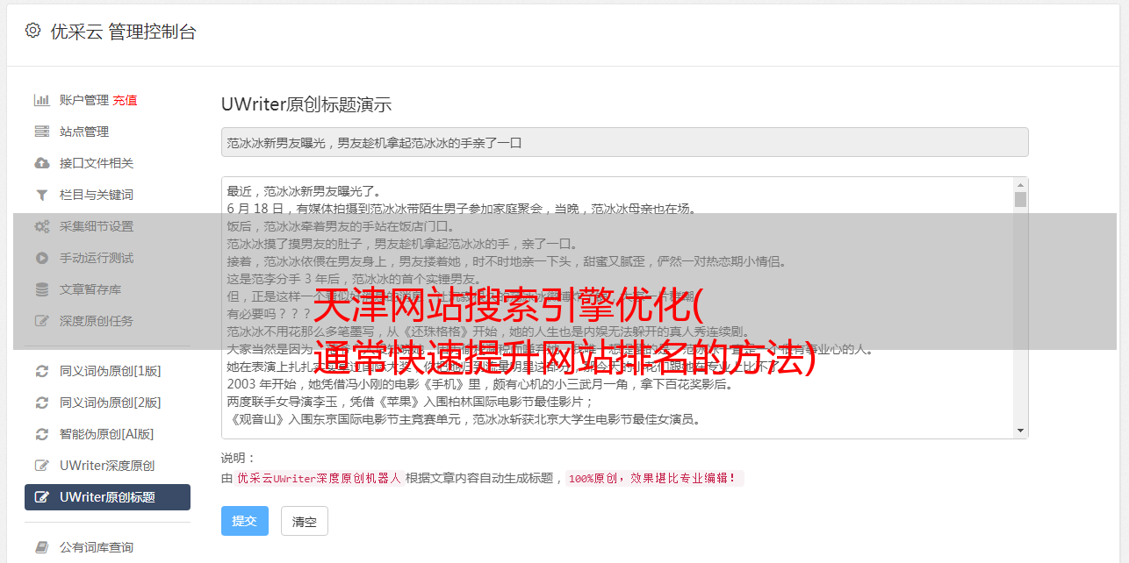Click the article title input field
Viewport: 1129px width, 563px height.
[x=624, y=142]
